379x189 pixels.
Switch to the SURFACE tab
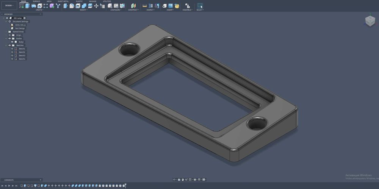coord(36,1)
